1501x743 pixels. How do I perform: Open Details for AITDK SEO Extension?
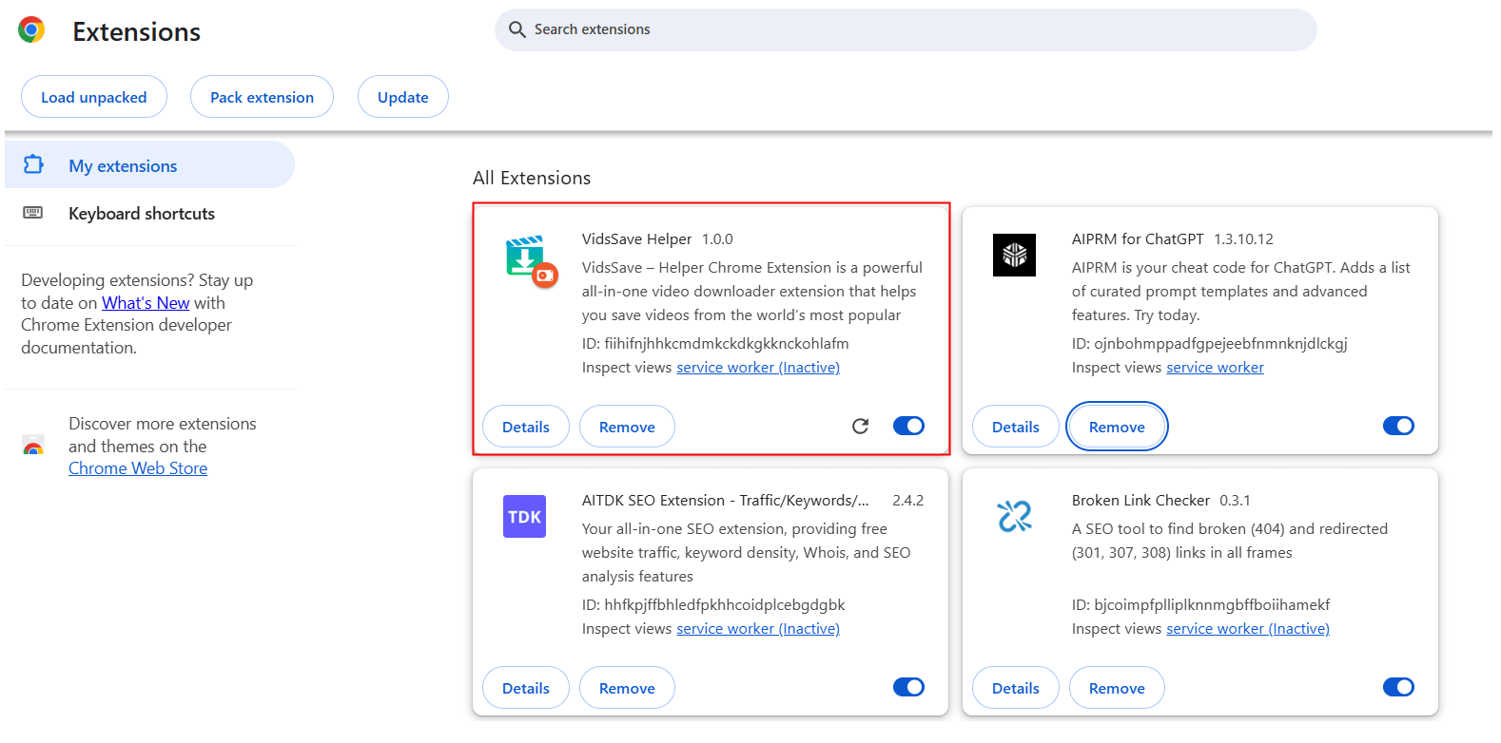coord(526,688)
